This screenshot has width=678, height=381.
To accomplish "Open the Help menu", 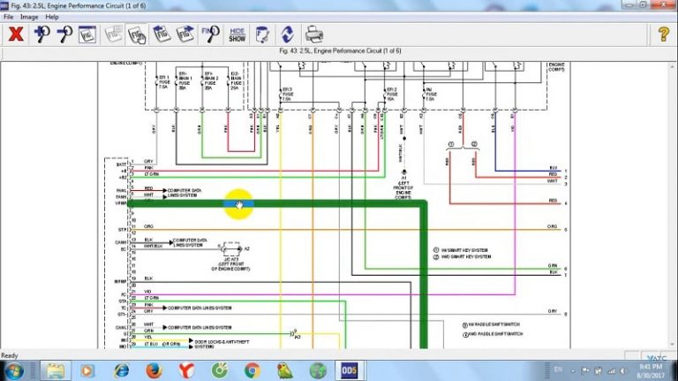I will pyautogui.click(x=52, y=17).
